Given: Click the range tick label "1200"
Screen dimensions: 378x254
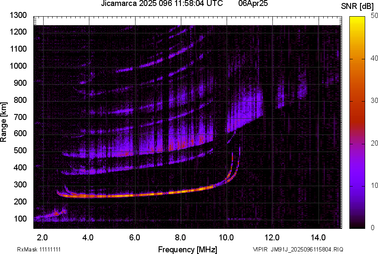Looking at the screenshot, I should pyautogui.click(x=18, y=32).
